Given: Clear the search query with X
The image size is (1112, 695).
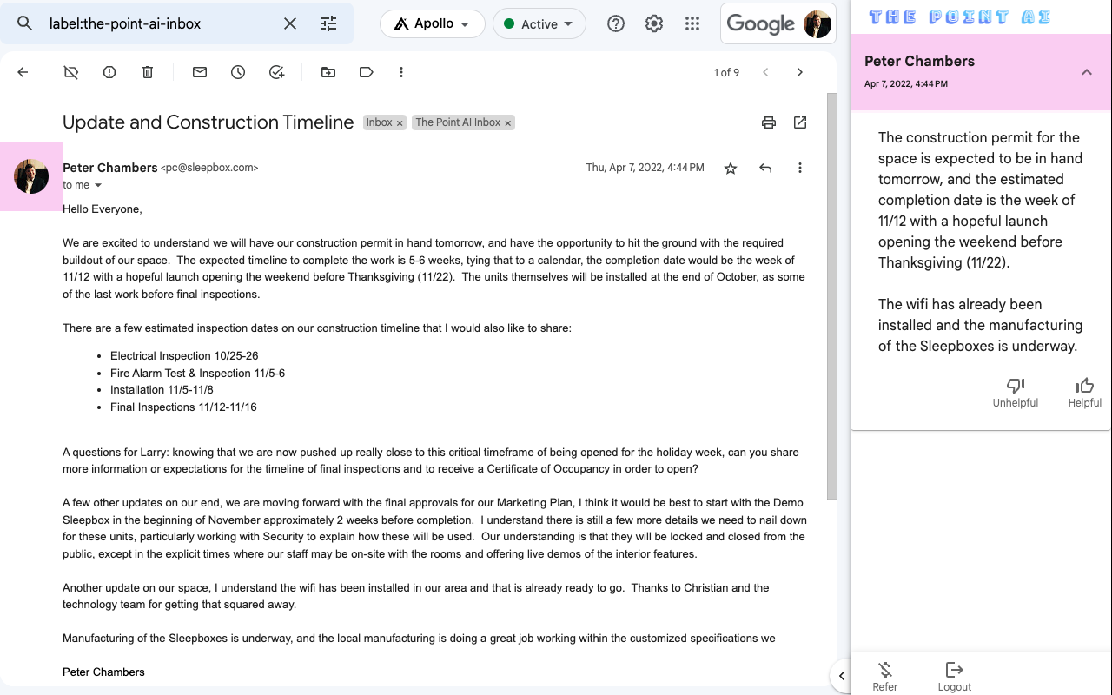Looking at the screenshot, I should pos(290,23).
